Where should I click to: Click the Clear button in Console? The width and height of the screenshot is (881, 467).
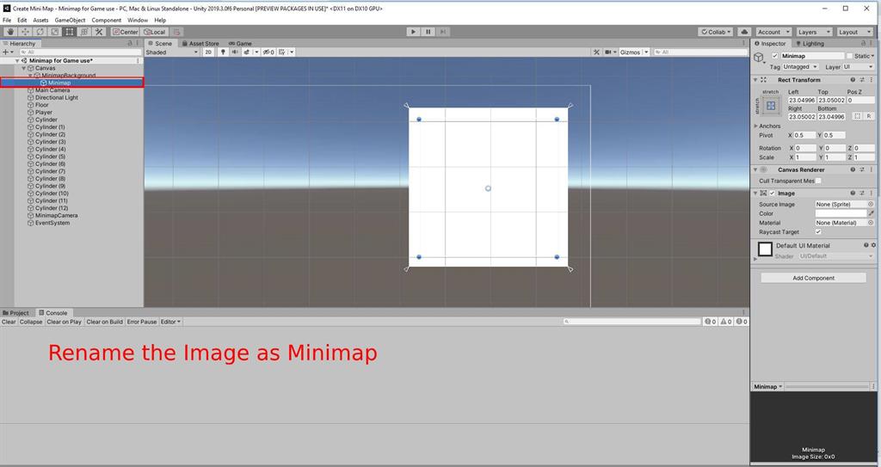coord(9,322)
